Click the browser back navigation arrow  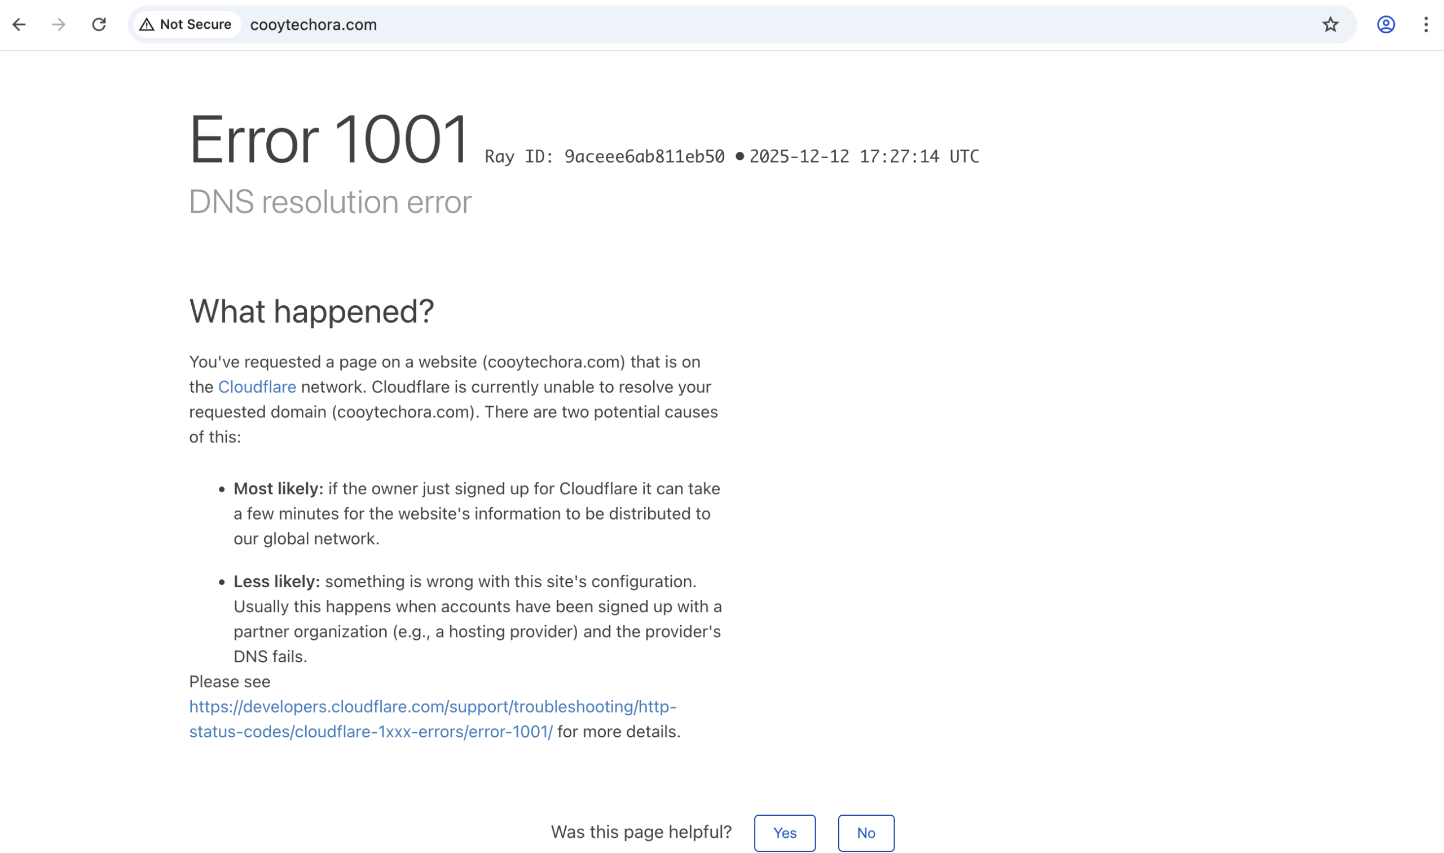click(20, 24)
